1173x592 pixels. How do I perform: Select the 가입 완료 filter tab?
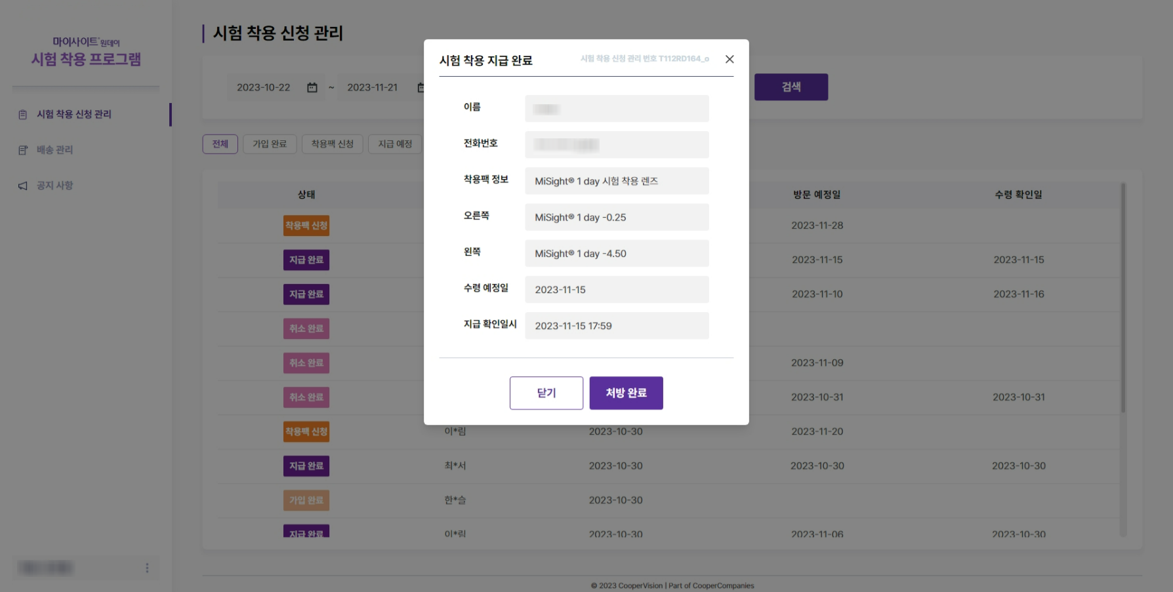pos(270,144)
